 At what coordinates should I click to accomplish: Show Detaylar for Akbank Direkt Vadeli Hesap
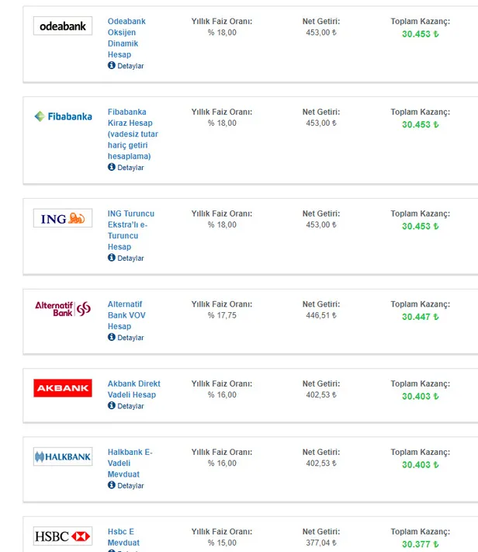130,406
